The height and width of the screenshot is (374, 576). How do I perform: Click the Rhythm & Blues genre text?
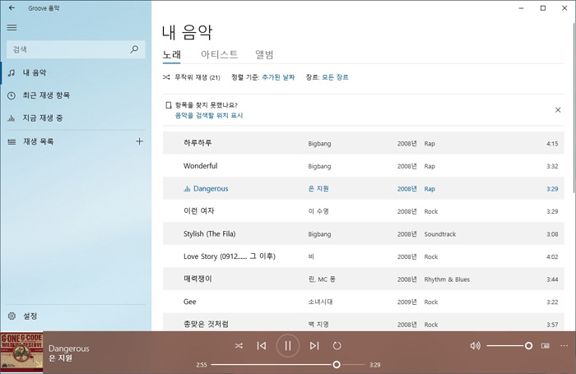(x=447, y=279)
